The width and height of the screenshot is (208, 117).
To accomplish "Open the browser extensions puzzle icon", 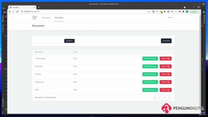I will coord(183,12).
